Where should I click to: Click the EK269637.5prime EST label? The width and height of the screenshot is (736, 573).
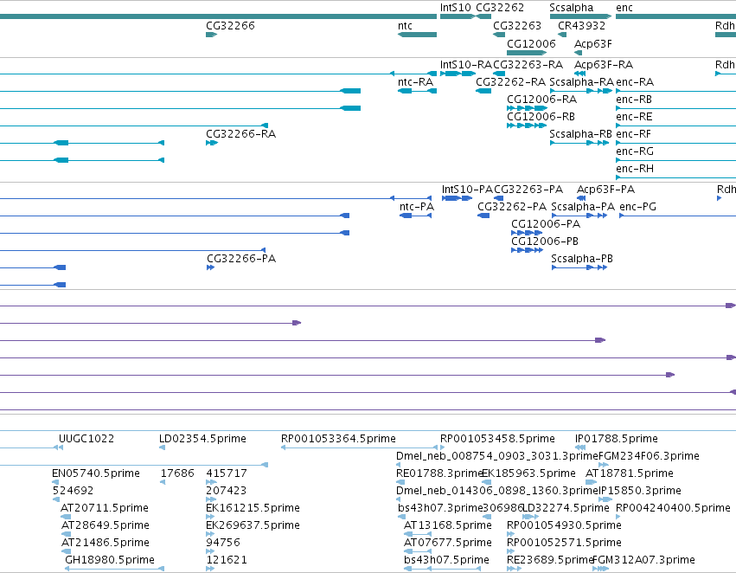pyautogui.click(x=253, y=525)
